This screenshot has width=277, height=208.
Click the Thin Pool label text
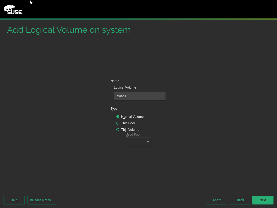point(128,123)
